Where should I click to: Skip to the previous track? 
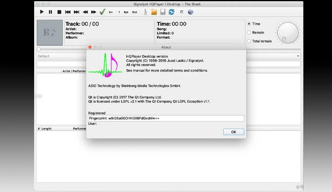68,12
